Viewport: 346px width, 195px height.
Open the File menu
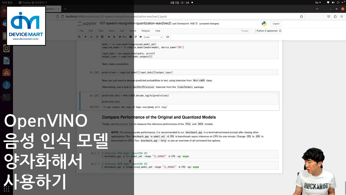[81, 31]
